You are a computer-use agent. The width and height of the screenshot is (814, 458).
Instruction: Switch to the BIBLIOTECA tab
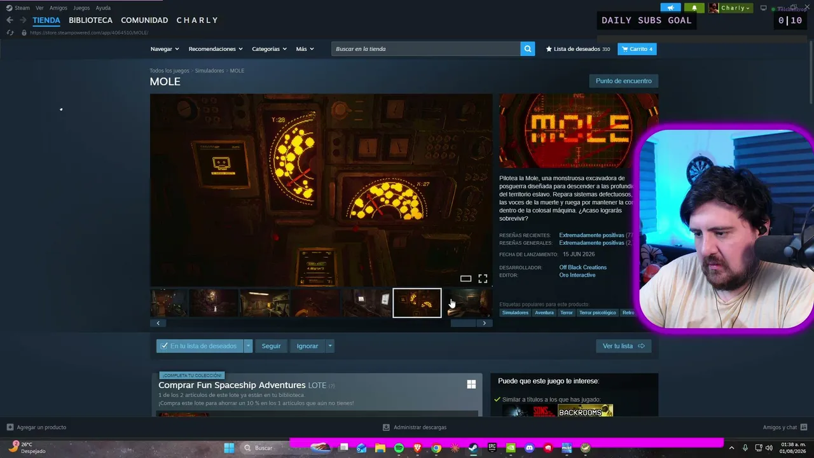[90, 20]
